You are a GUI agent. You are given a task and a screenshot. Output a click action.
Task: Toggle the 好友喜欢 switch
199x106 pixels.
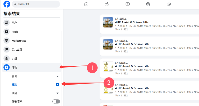tap(56, 101)
